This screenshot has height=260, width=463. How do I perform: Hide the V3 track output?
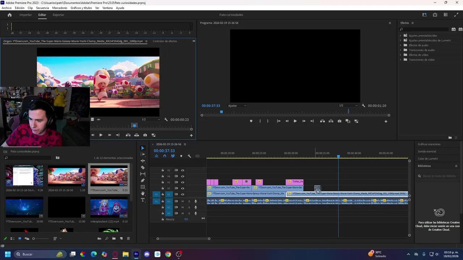tap(183, 182)
